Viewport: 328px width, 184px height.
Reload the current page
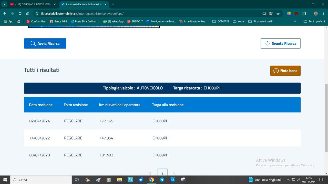20,14
